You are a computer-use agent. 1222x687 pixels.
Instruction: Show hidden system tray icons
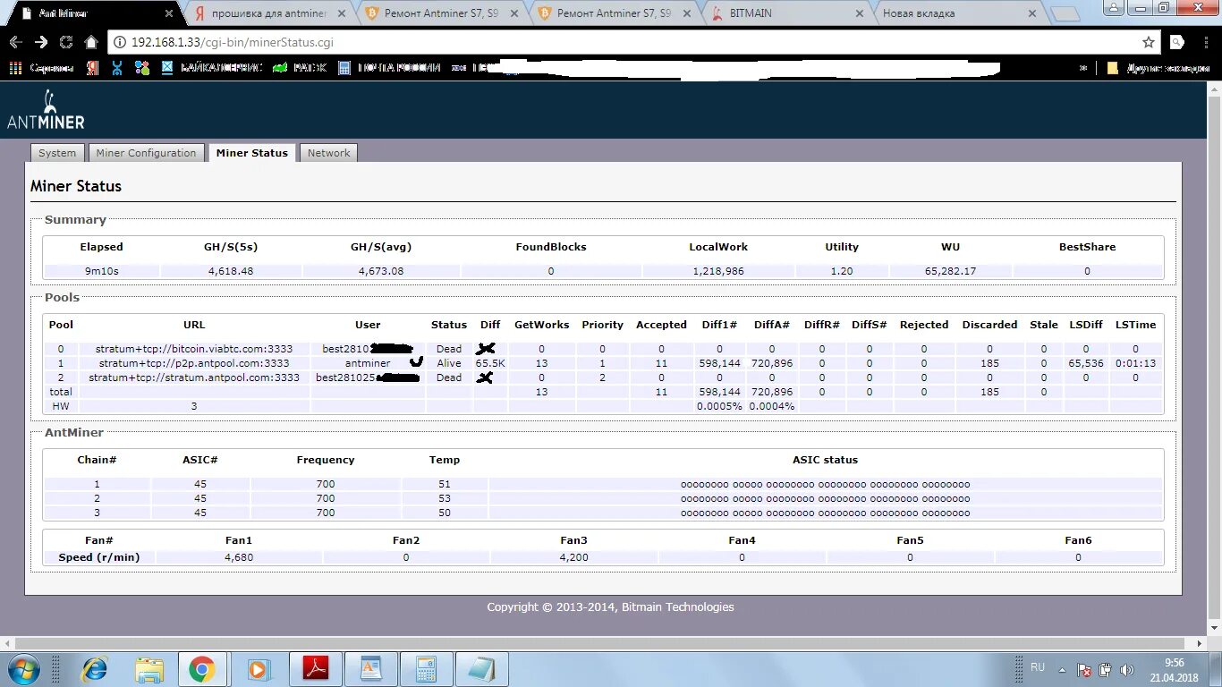click(x=1063, y=669)
